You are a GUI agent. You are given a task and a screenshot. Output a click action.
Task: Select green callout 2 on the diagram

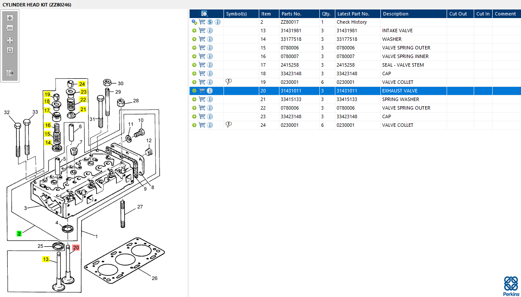(x=19, y=233)
